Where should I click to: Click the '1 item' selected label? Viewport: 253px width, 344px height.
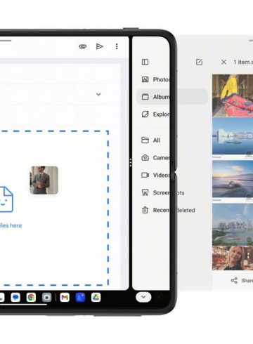tap(243, 62)
